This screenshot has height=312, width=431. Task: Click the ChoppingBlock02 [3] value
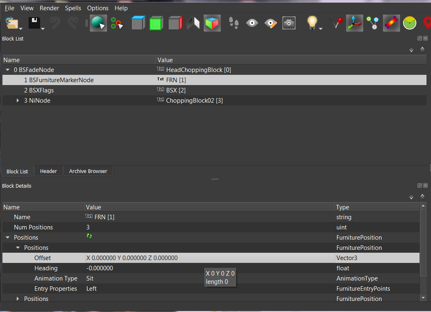[194, 101]
